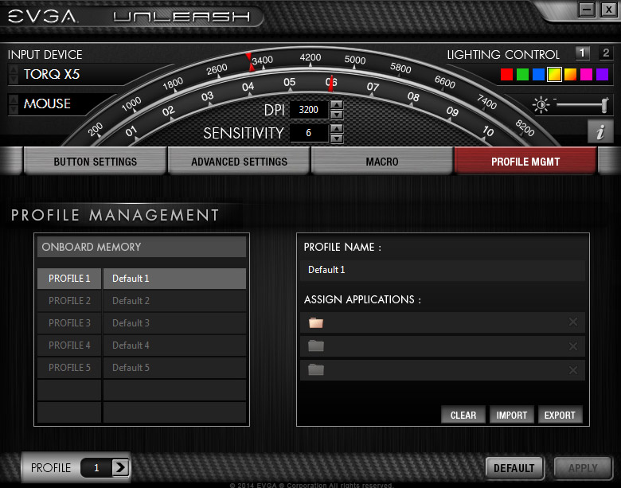Remove the first assigned application with its X
The image size is (621, 488).
point(573,322)
